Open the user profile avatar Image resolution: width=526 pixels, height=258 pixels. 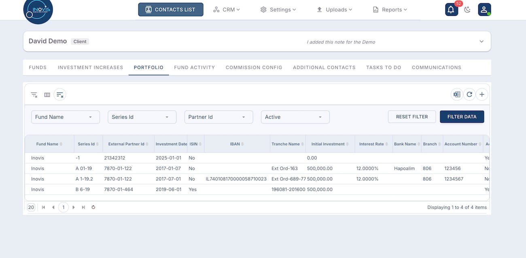484,10
